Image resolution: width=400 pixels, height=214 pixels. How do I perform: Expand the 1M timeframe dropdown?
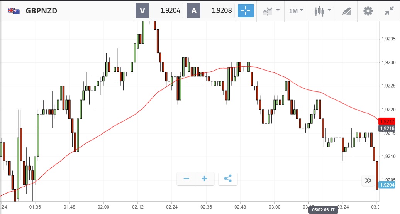point(296,11)
